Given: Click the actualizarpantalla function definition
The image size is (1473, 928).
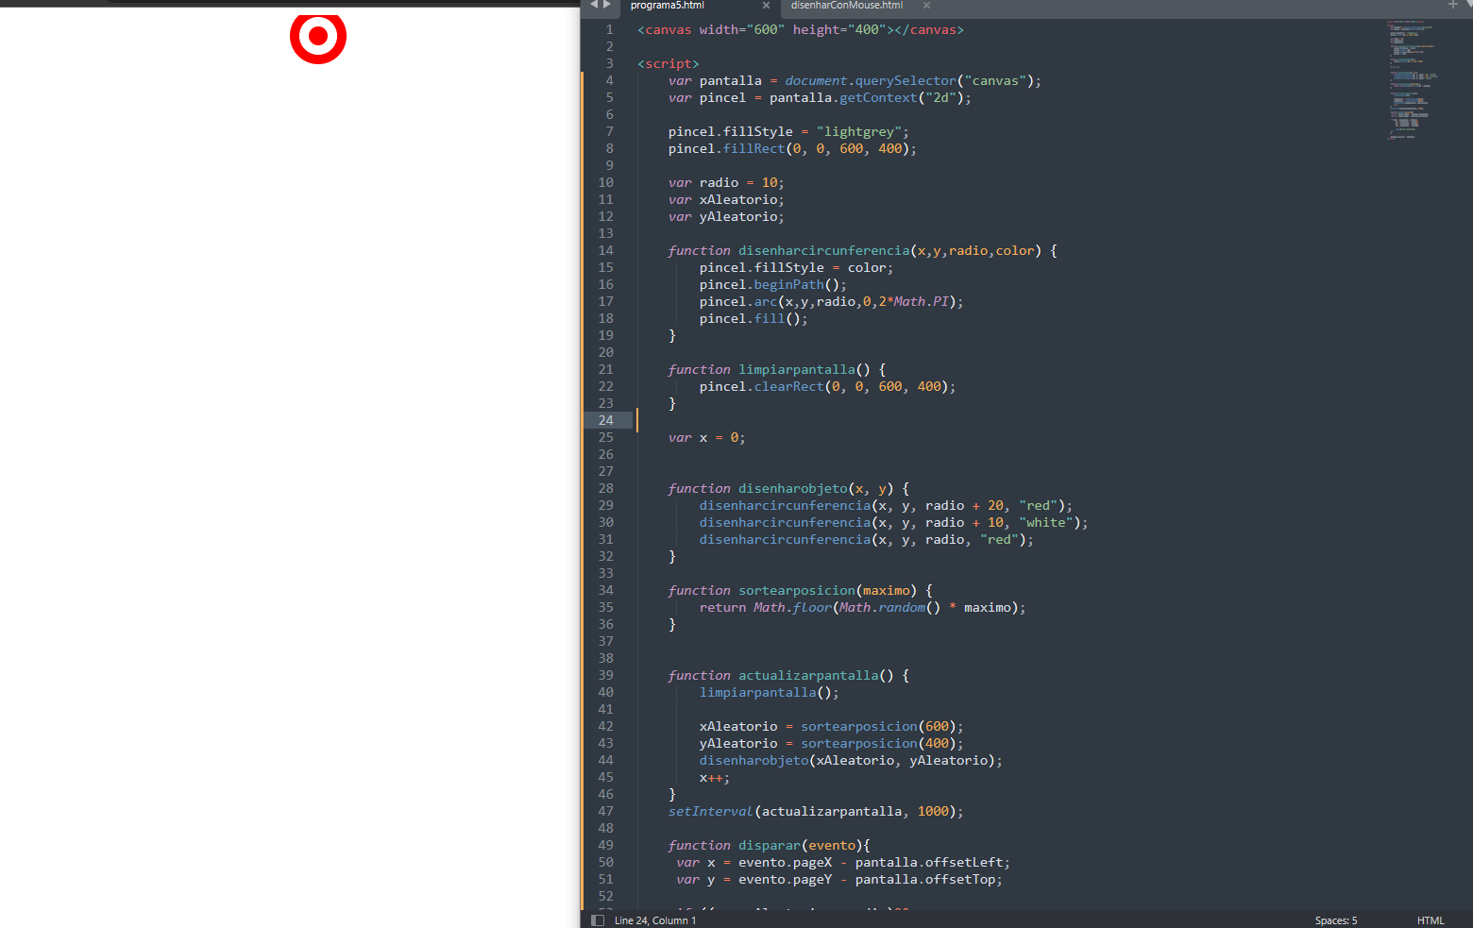Looking at the screenshot, I should tap(788, 675).
